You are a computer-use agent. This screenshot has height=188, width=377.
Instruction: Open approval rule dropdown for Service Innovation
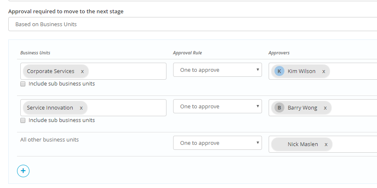click(217, 106)
